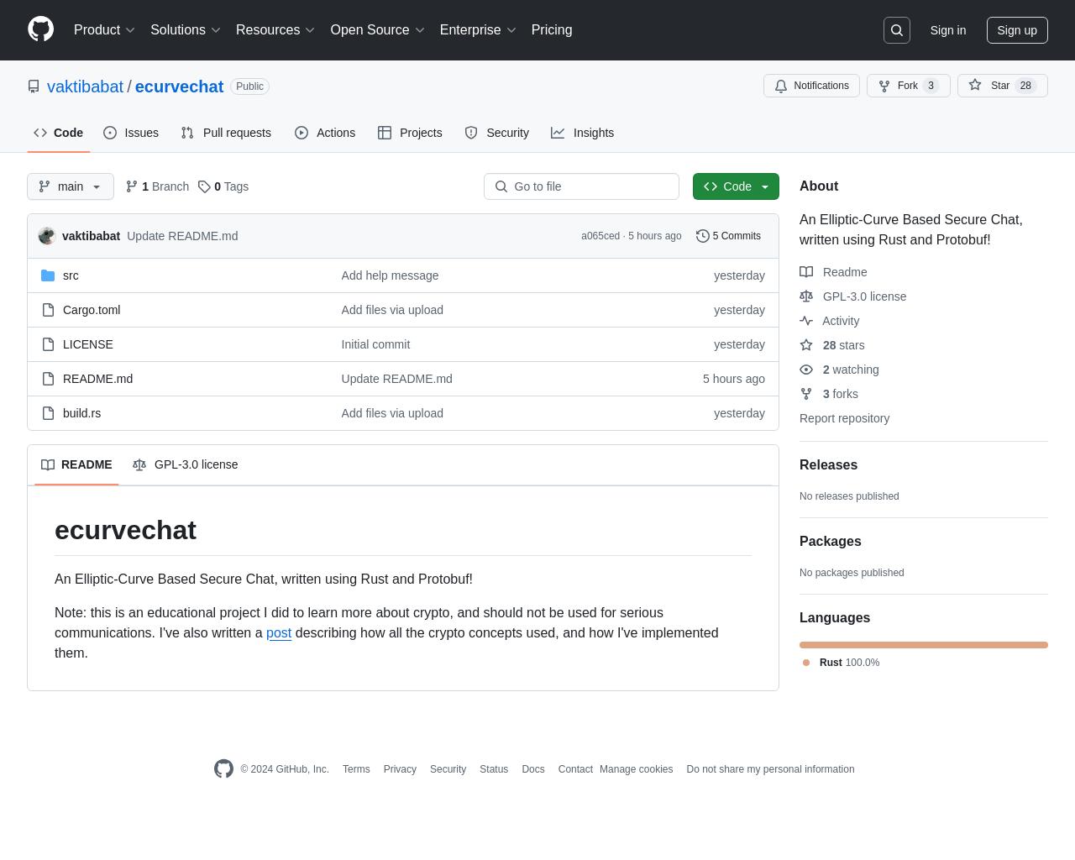The image size is (1075, 860).
Task: Expand the Enterprise menu
Action: [479, 30]
